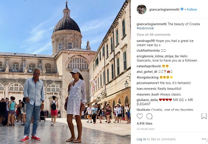Open giancarlogiammetti username in header

[164, 9]
